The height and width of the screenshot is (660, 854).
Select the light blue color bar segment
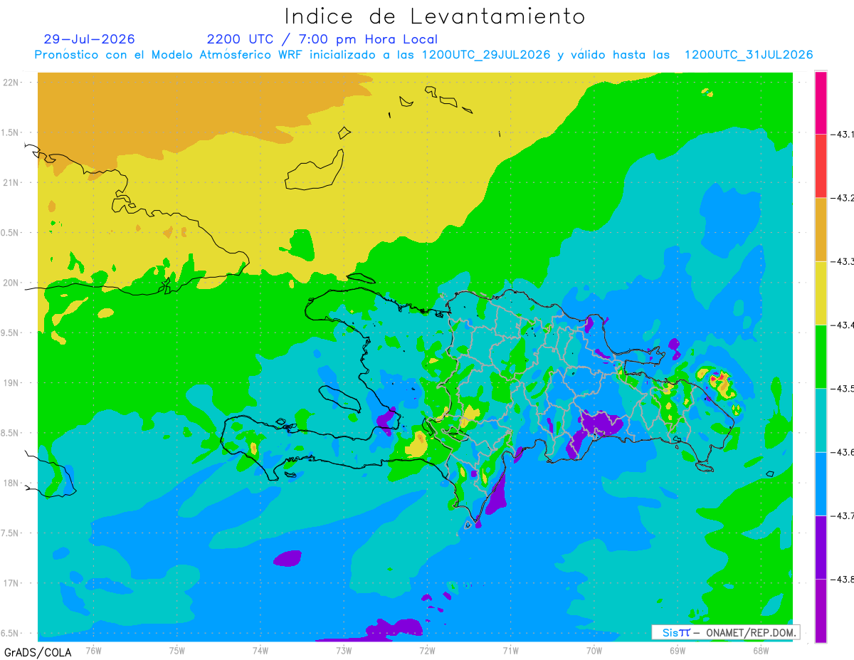click(x=821, y=483)
